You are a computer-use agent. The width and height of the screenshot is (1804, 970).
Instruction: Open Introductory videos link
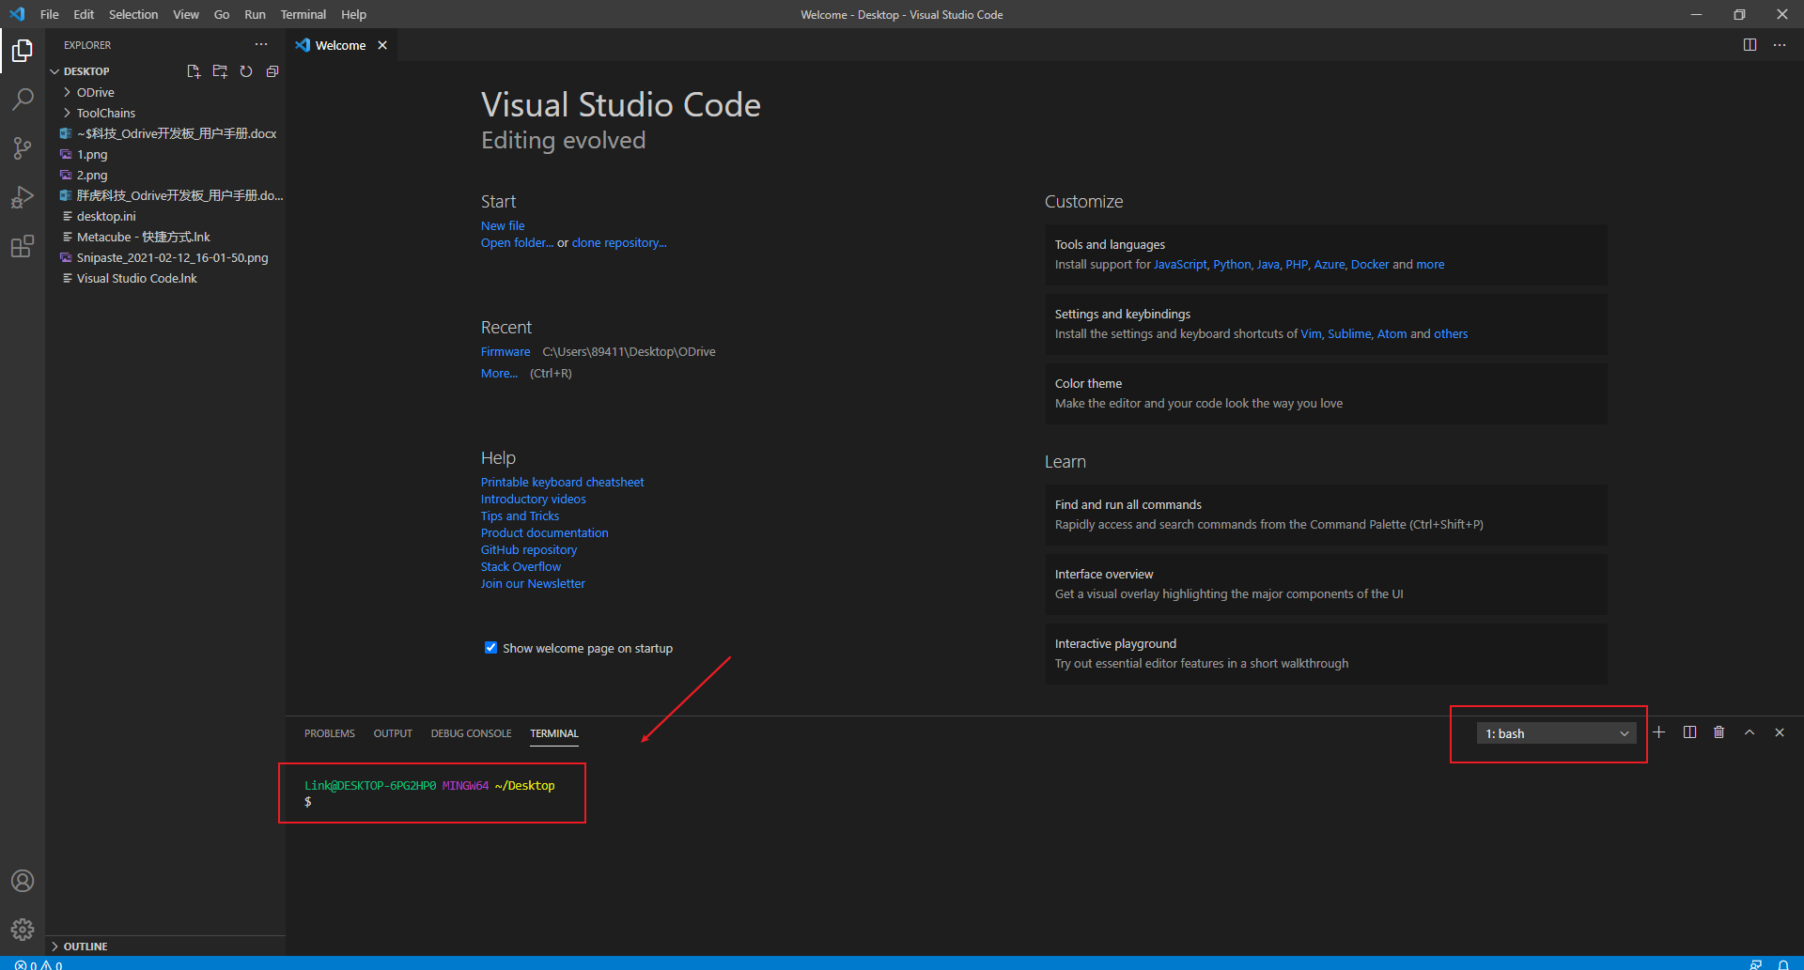pyautogui.click(x=534, y=500)
